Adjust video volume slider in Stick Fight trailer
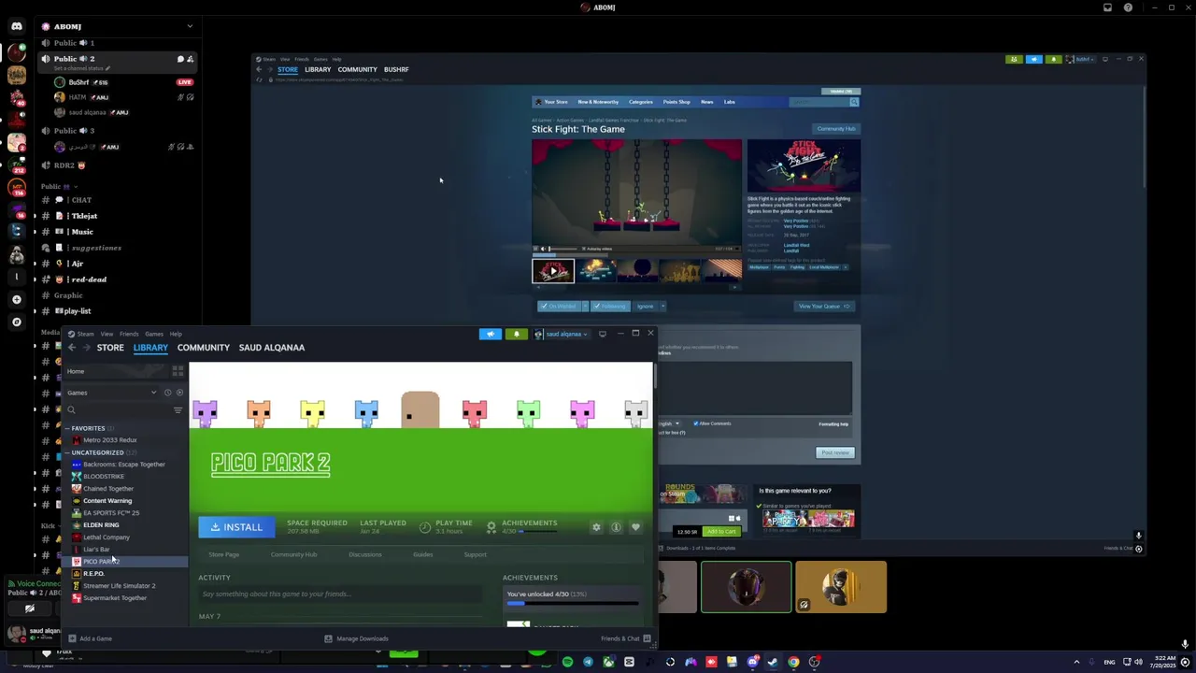Image resolution: width=1196 pixels, height=673 pixels. coord(563,249)
